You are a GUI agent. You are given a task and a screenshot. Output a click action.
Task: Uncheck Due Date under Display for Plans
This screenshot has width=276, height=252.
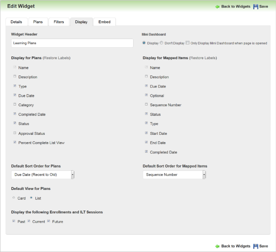(15, 95)
